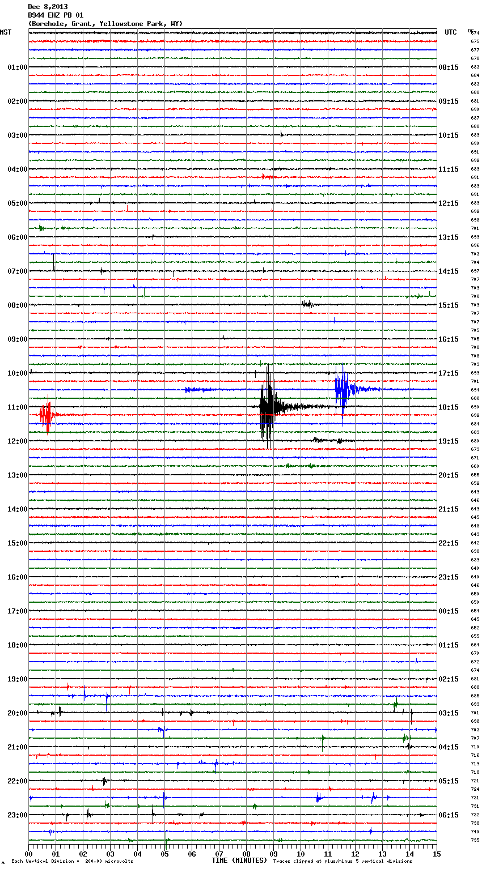Click the 'Dec 8,2013' date header

48,7
